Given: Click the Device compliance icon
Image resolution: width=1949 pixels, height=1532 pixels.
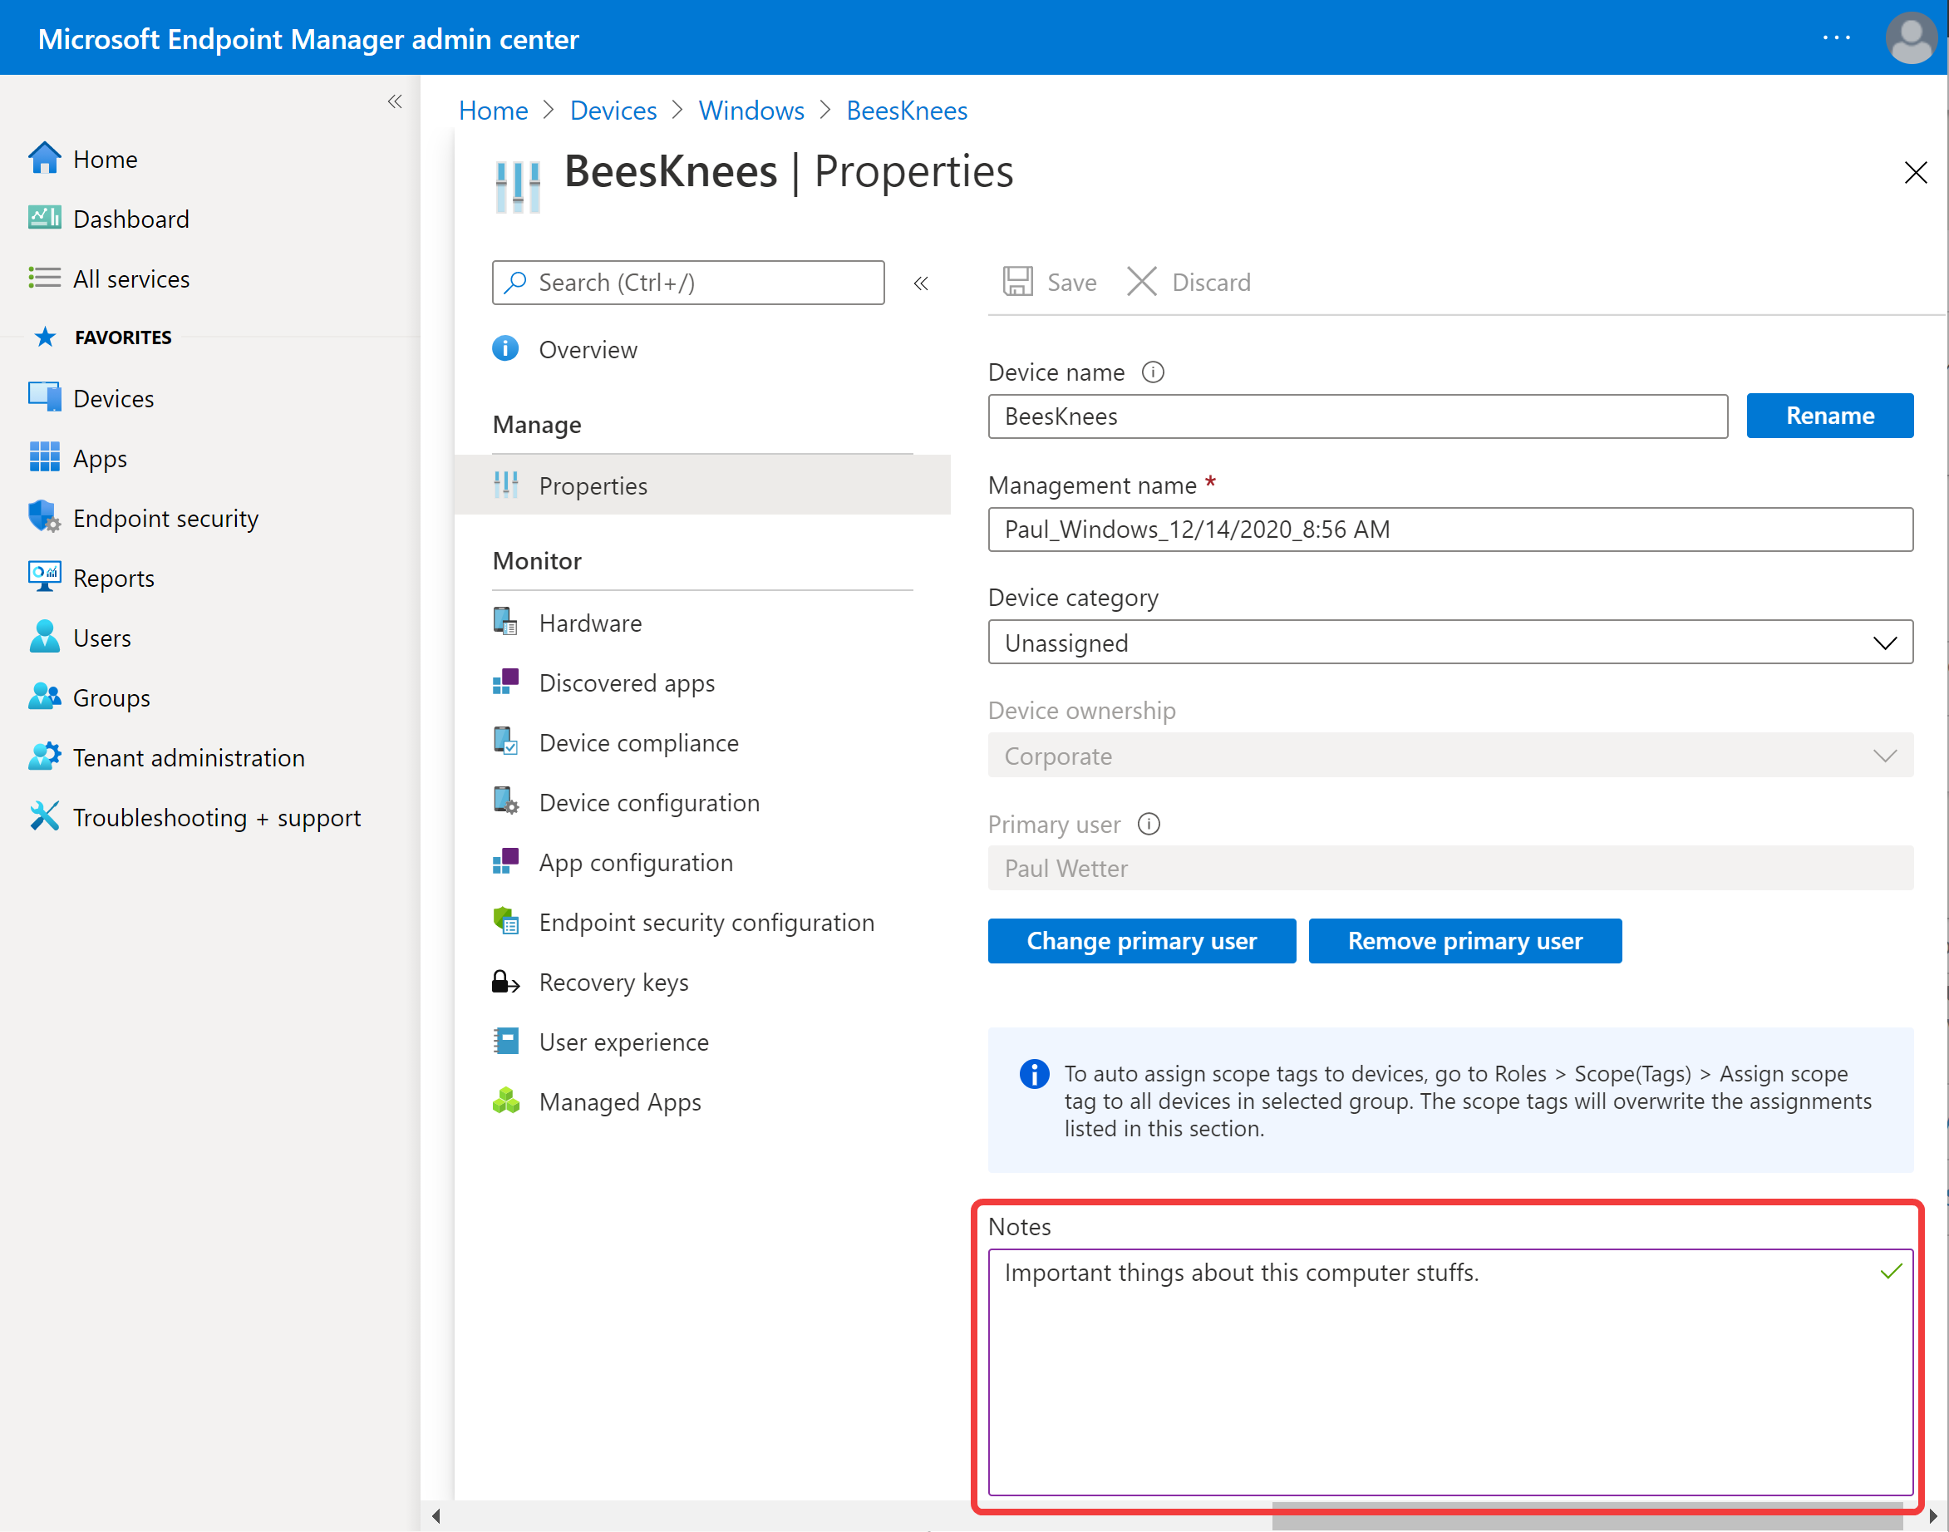Looking at the screenshot, I should coord(505,741).
